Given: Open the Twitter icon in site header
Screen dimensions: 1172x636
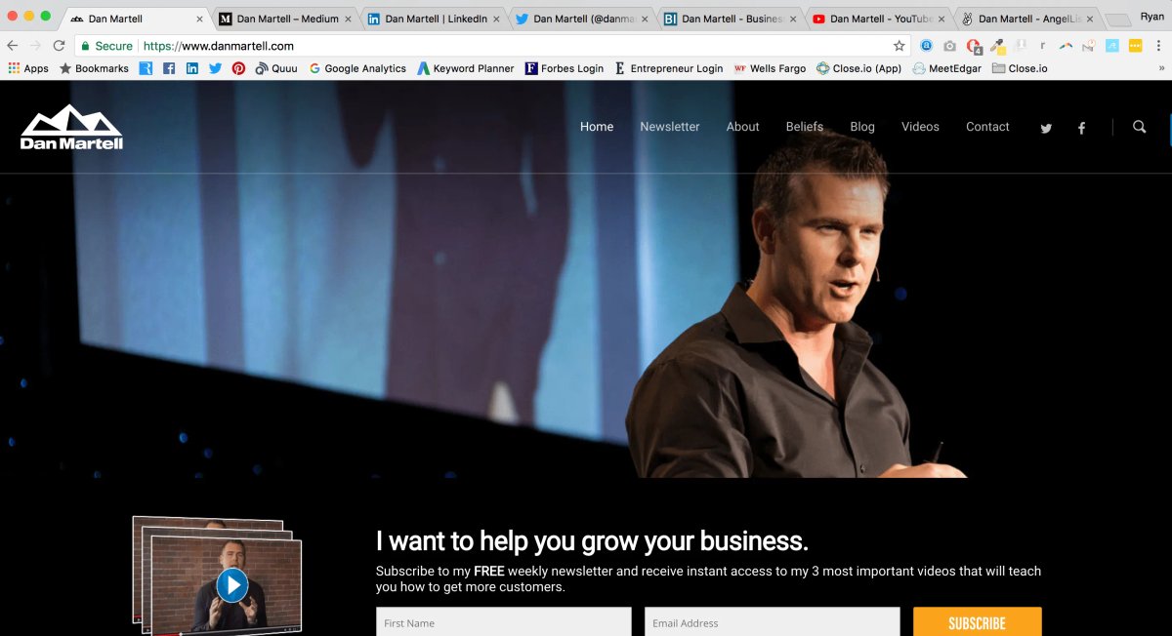Looking at the screenshot, I should pyautogui.click(x=1046, y=128).
